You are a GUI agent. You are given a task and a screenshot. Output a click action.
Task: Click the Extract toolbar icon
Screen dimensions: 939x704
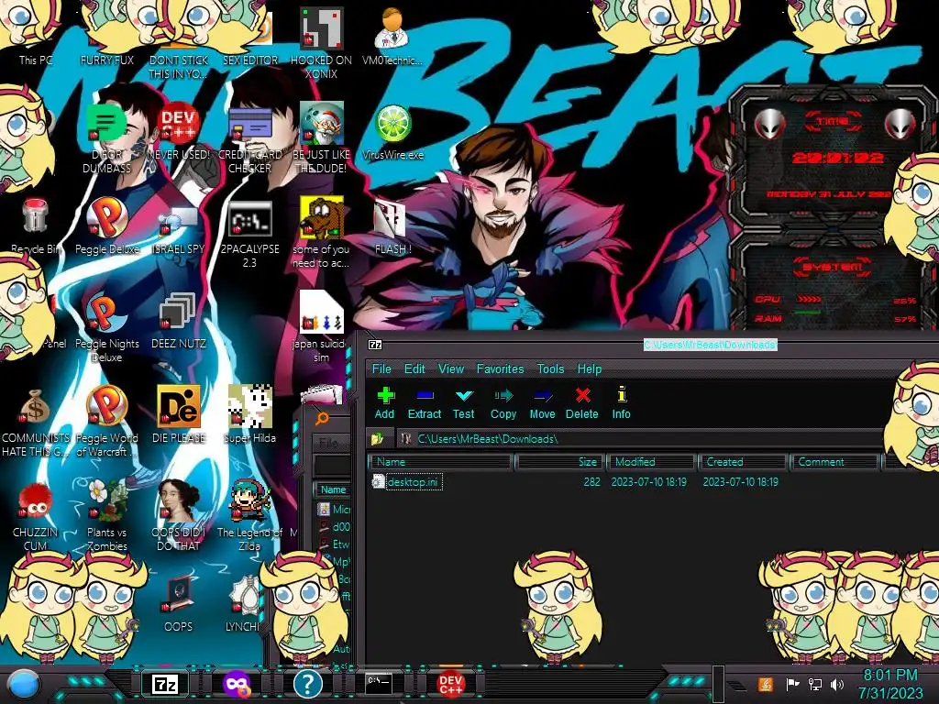point(425,403)
